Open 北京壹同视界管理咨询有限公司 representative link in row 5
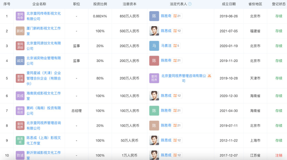Image resolution: width=287 pixels, height=160 pixels. [x=184, y=78]
